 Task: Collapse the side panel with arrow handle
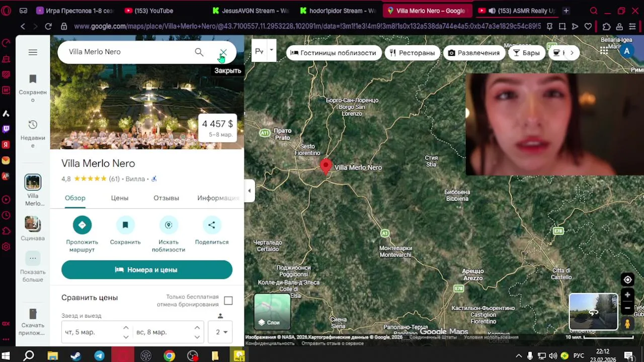pyautogui.click(x=250, y=191)
